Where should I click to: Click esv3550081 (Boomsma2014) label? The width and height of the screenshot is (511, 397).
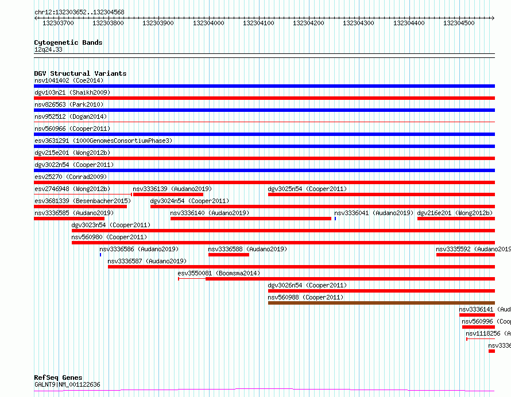coord(219,273)
